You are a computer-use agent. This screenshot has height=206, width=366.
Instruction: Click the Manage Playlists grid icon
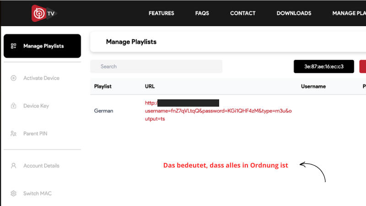[13, 46]
